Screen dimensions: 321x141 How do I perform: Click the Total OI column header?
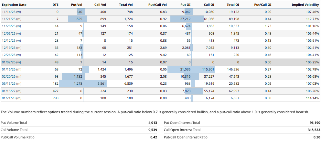point(233,5)
